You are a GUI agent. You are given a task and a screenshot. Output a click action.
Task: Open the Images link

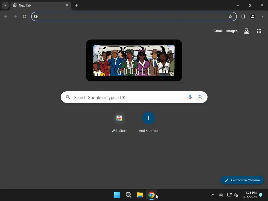(x=232, y=31)
